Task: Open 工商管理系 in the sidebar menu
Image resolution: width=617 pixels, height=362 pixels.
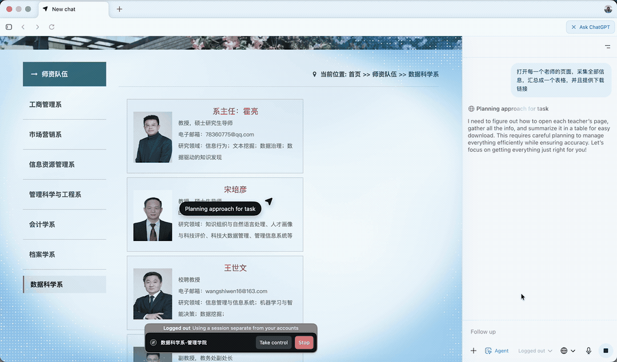Action: [x=46, y=104]
